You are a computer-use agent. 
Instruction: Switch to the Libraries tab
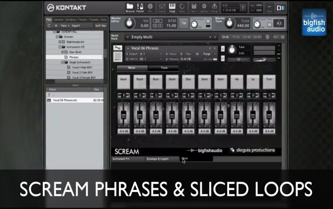pyautogui.click(x=59, y=20)
